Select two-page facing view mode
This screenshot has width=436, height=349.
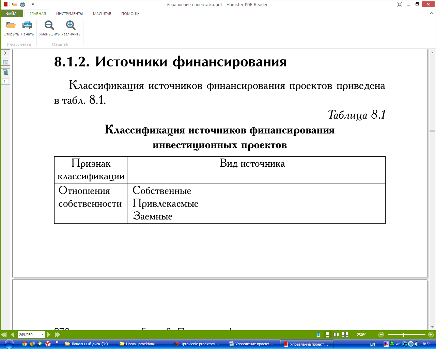(336, 335)
